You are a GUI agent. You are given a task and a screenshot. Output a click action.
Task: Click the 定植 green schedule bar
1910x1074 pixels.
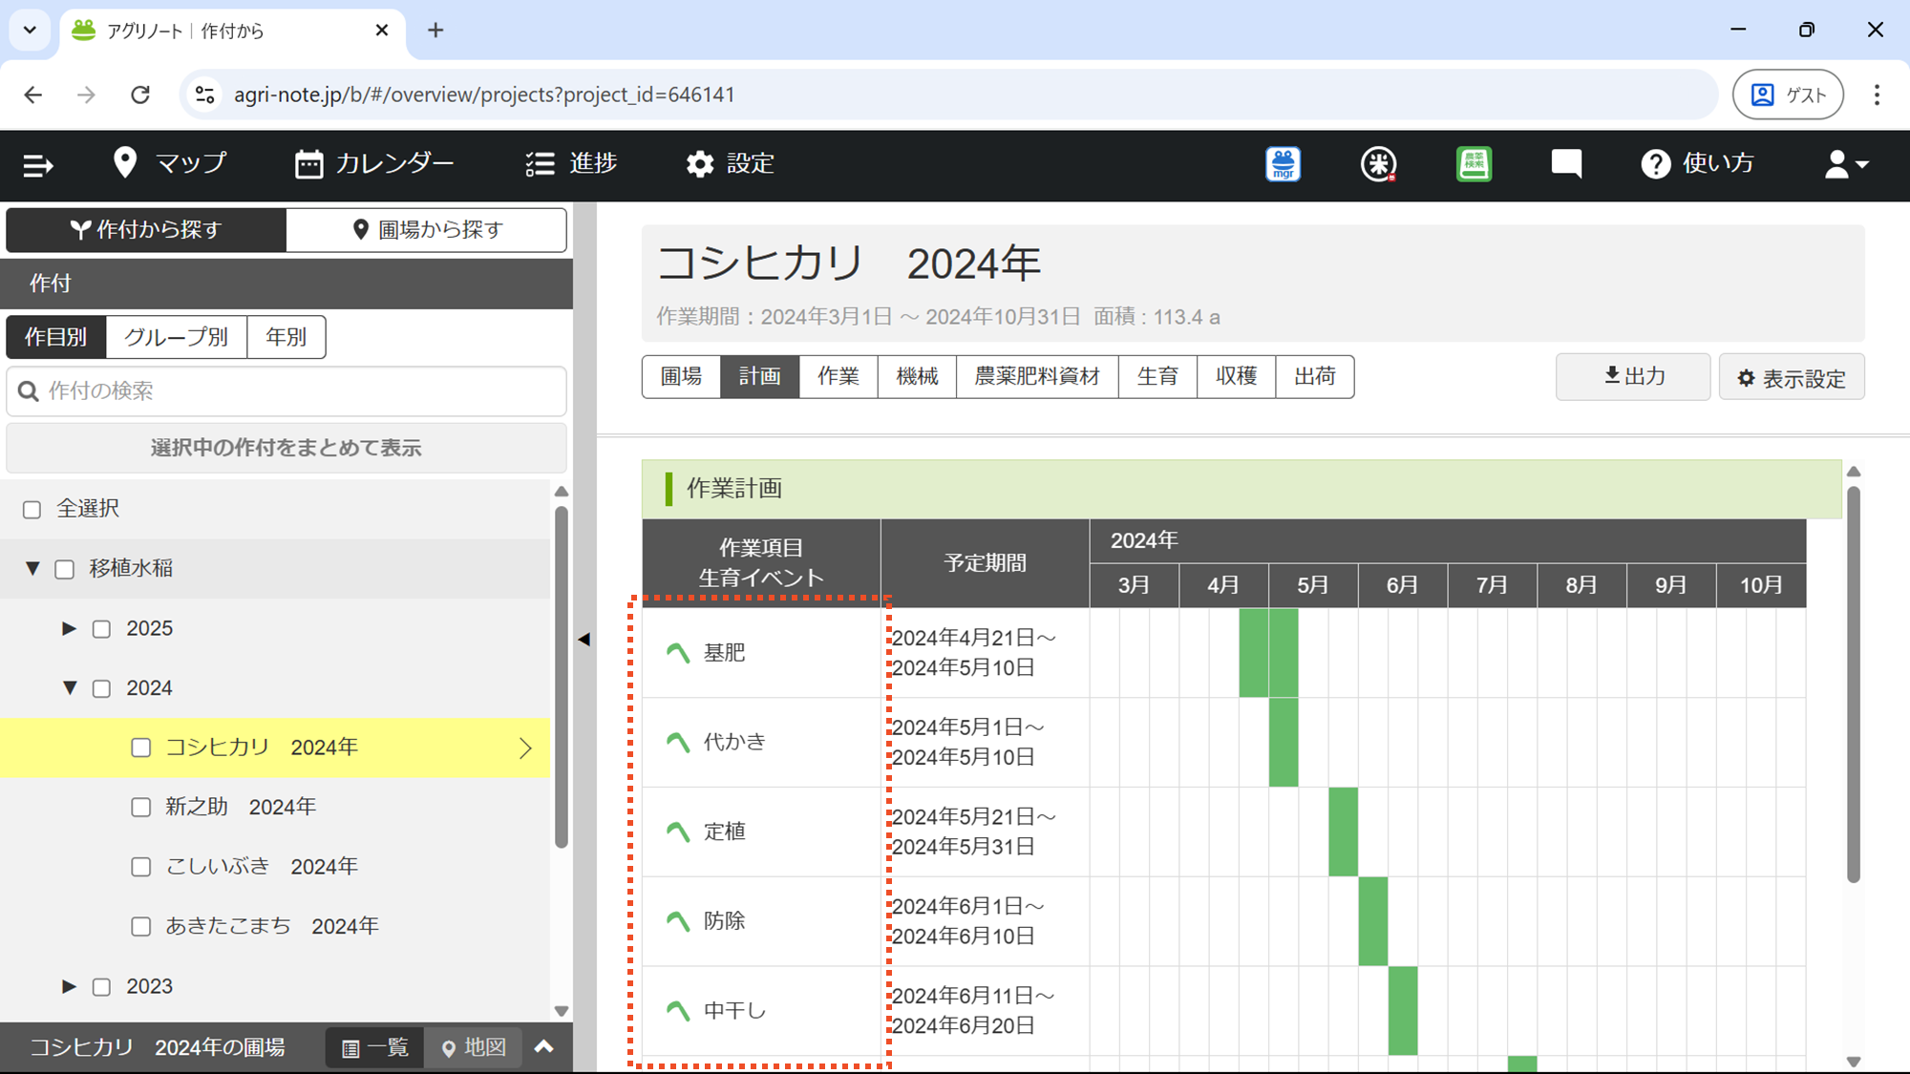point(1343,832)
